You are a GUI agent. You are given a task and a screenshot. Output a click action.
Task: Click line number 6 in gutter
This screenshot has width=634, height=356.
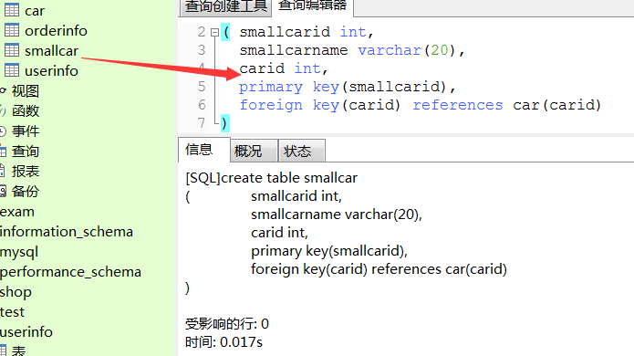(202, 105)
